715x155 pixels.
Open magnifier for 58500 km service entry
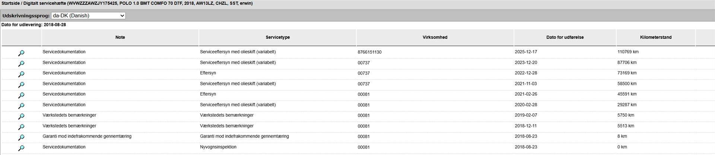21,85
